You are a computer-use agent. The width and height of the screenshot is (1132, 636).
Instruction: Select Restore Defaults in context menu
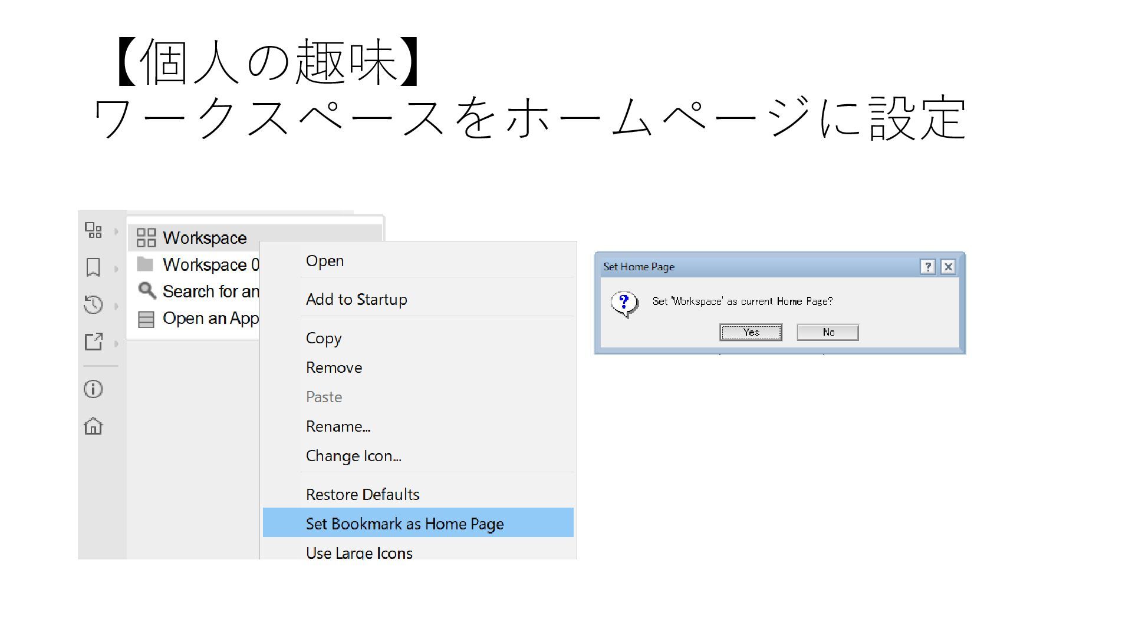click(363, 494)
